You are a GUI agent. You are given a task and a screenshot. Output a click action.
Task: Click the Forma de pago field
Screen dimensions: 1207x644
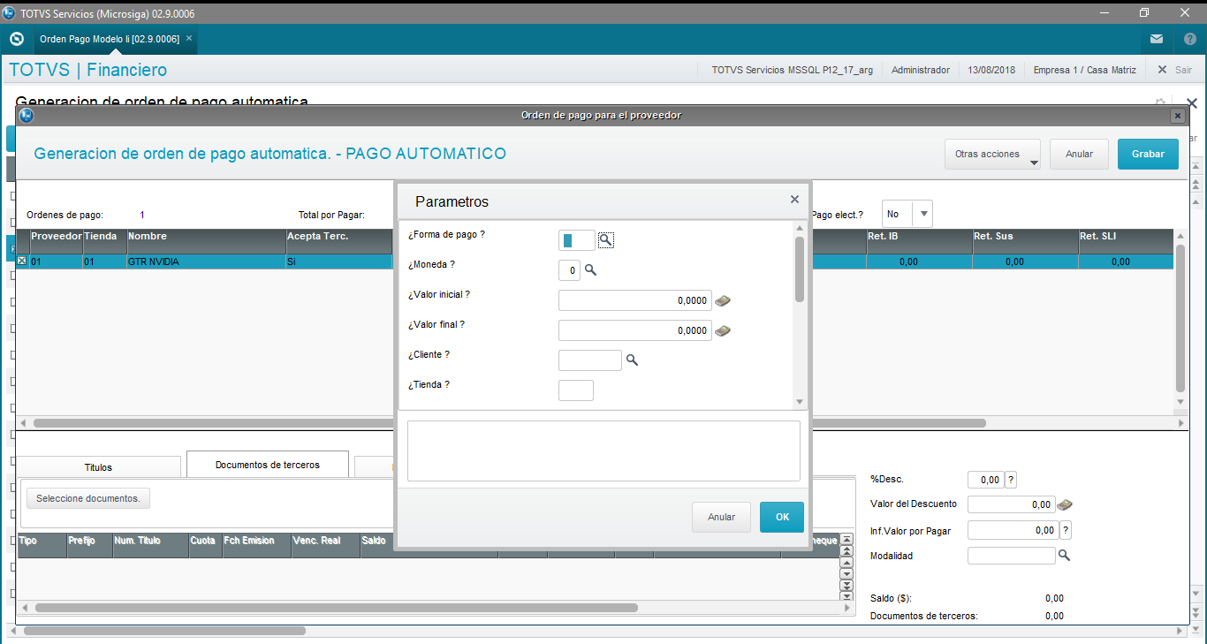point(577,239)
